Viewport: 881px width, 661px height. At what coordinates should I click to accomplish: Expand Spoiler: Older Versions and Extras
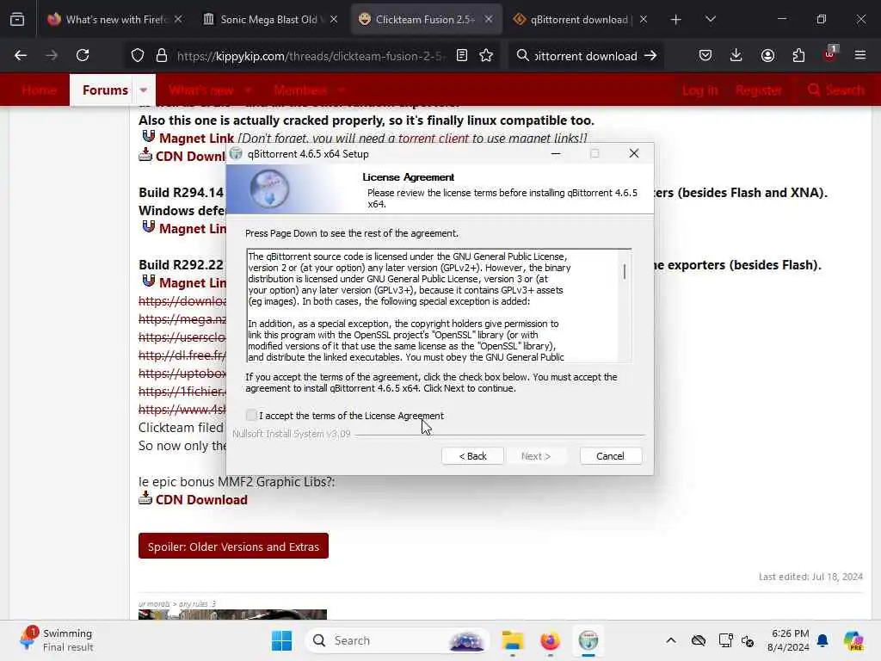tap(233, 547)
